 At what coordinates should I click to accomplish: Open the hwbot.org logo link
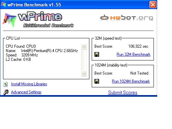pos(126,18)
